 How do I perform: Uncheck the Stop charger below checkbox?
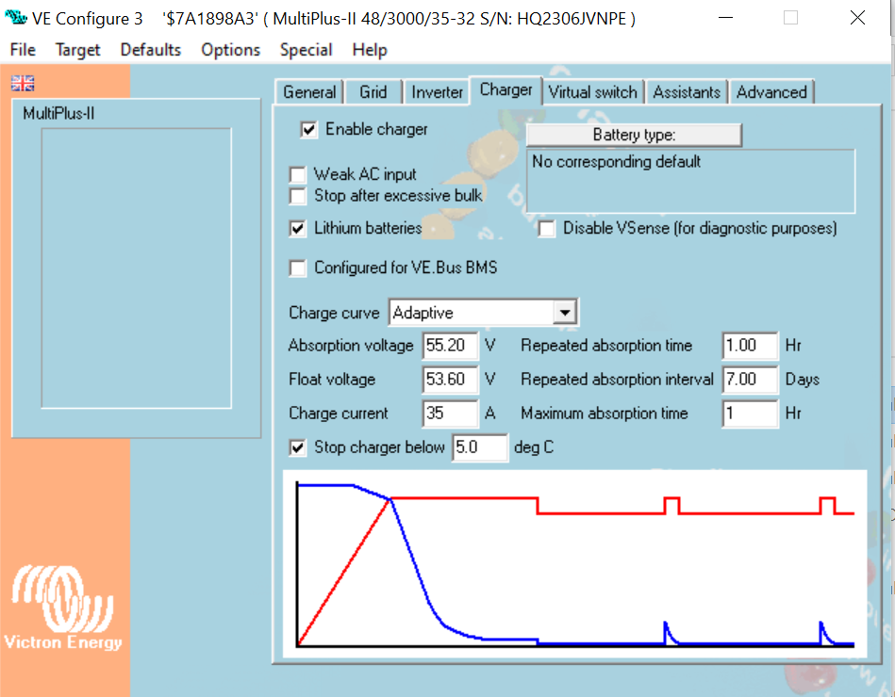tap(297, 447)
